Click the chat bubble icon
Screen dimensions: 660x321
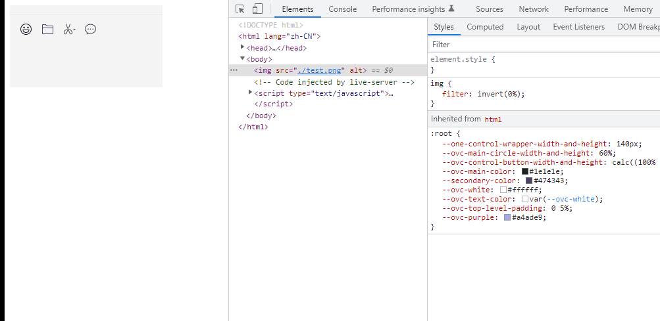(91, 29)
